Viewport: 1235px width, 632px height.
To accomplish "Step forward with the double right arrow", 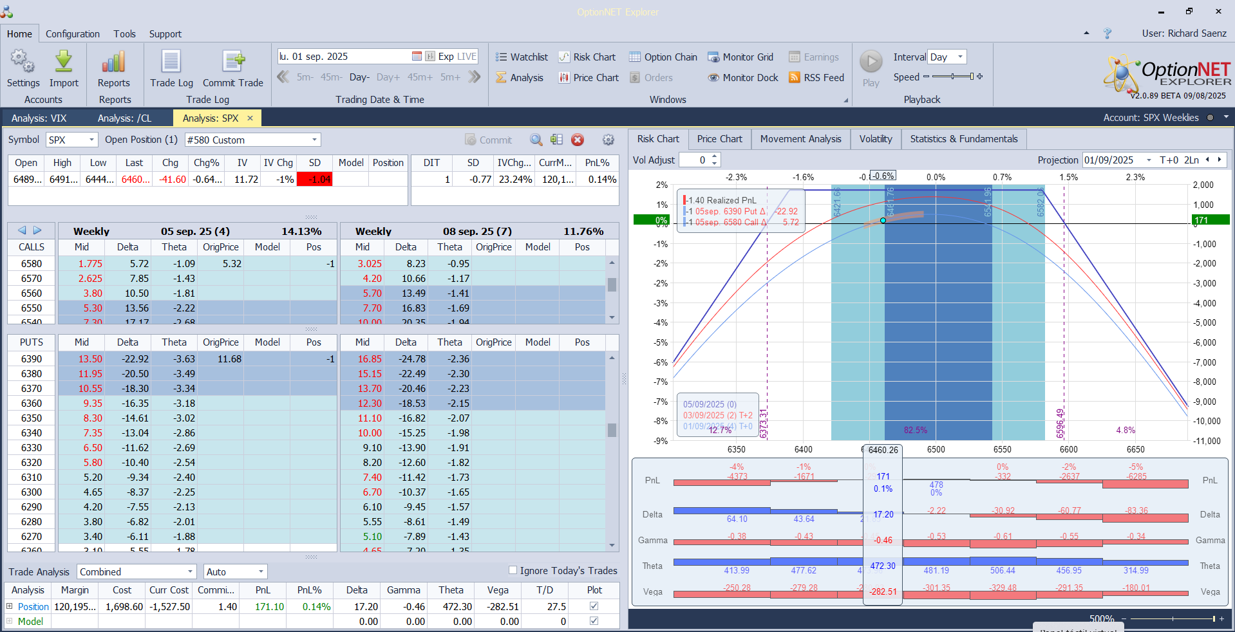I will tap(475, 77).
